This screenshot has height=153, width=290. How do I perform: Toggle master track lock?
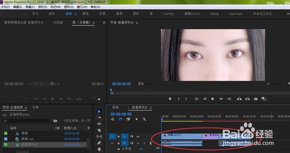click(x=119, y=149)
